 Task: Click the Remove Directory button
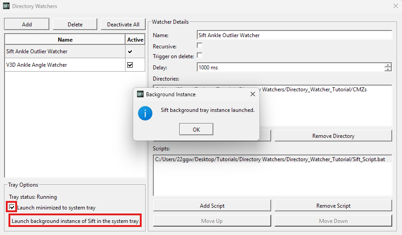click(x=333, y=136)
